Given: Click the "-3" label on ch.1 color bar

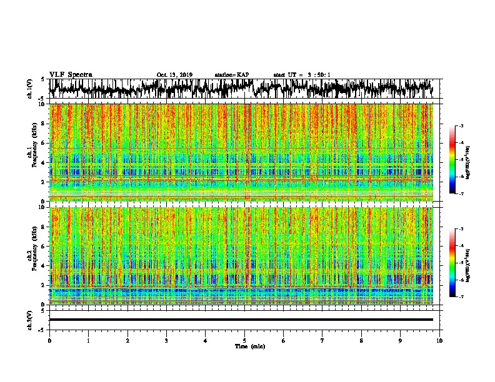Looking at the screenshot, I should [x=461, y=125].
